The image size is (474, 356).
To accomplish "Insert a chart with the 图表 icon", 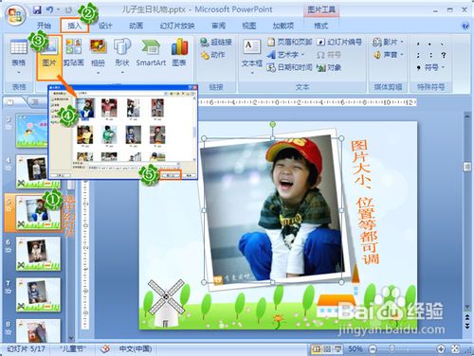I will (179, 52).
